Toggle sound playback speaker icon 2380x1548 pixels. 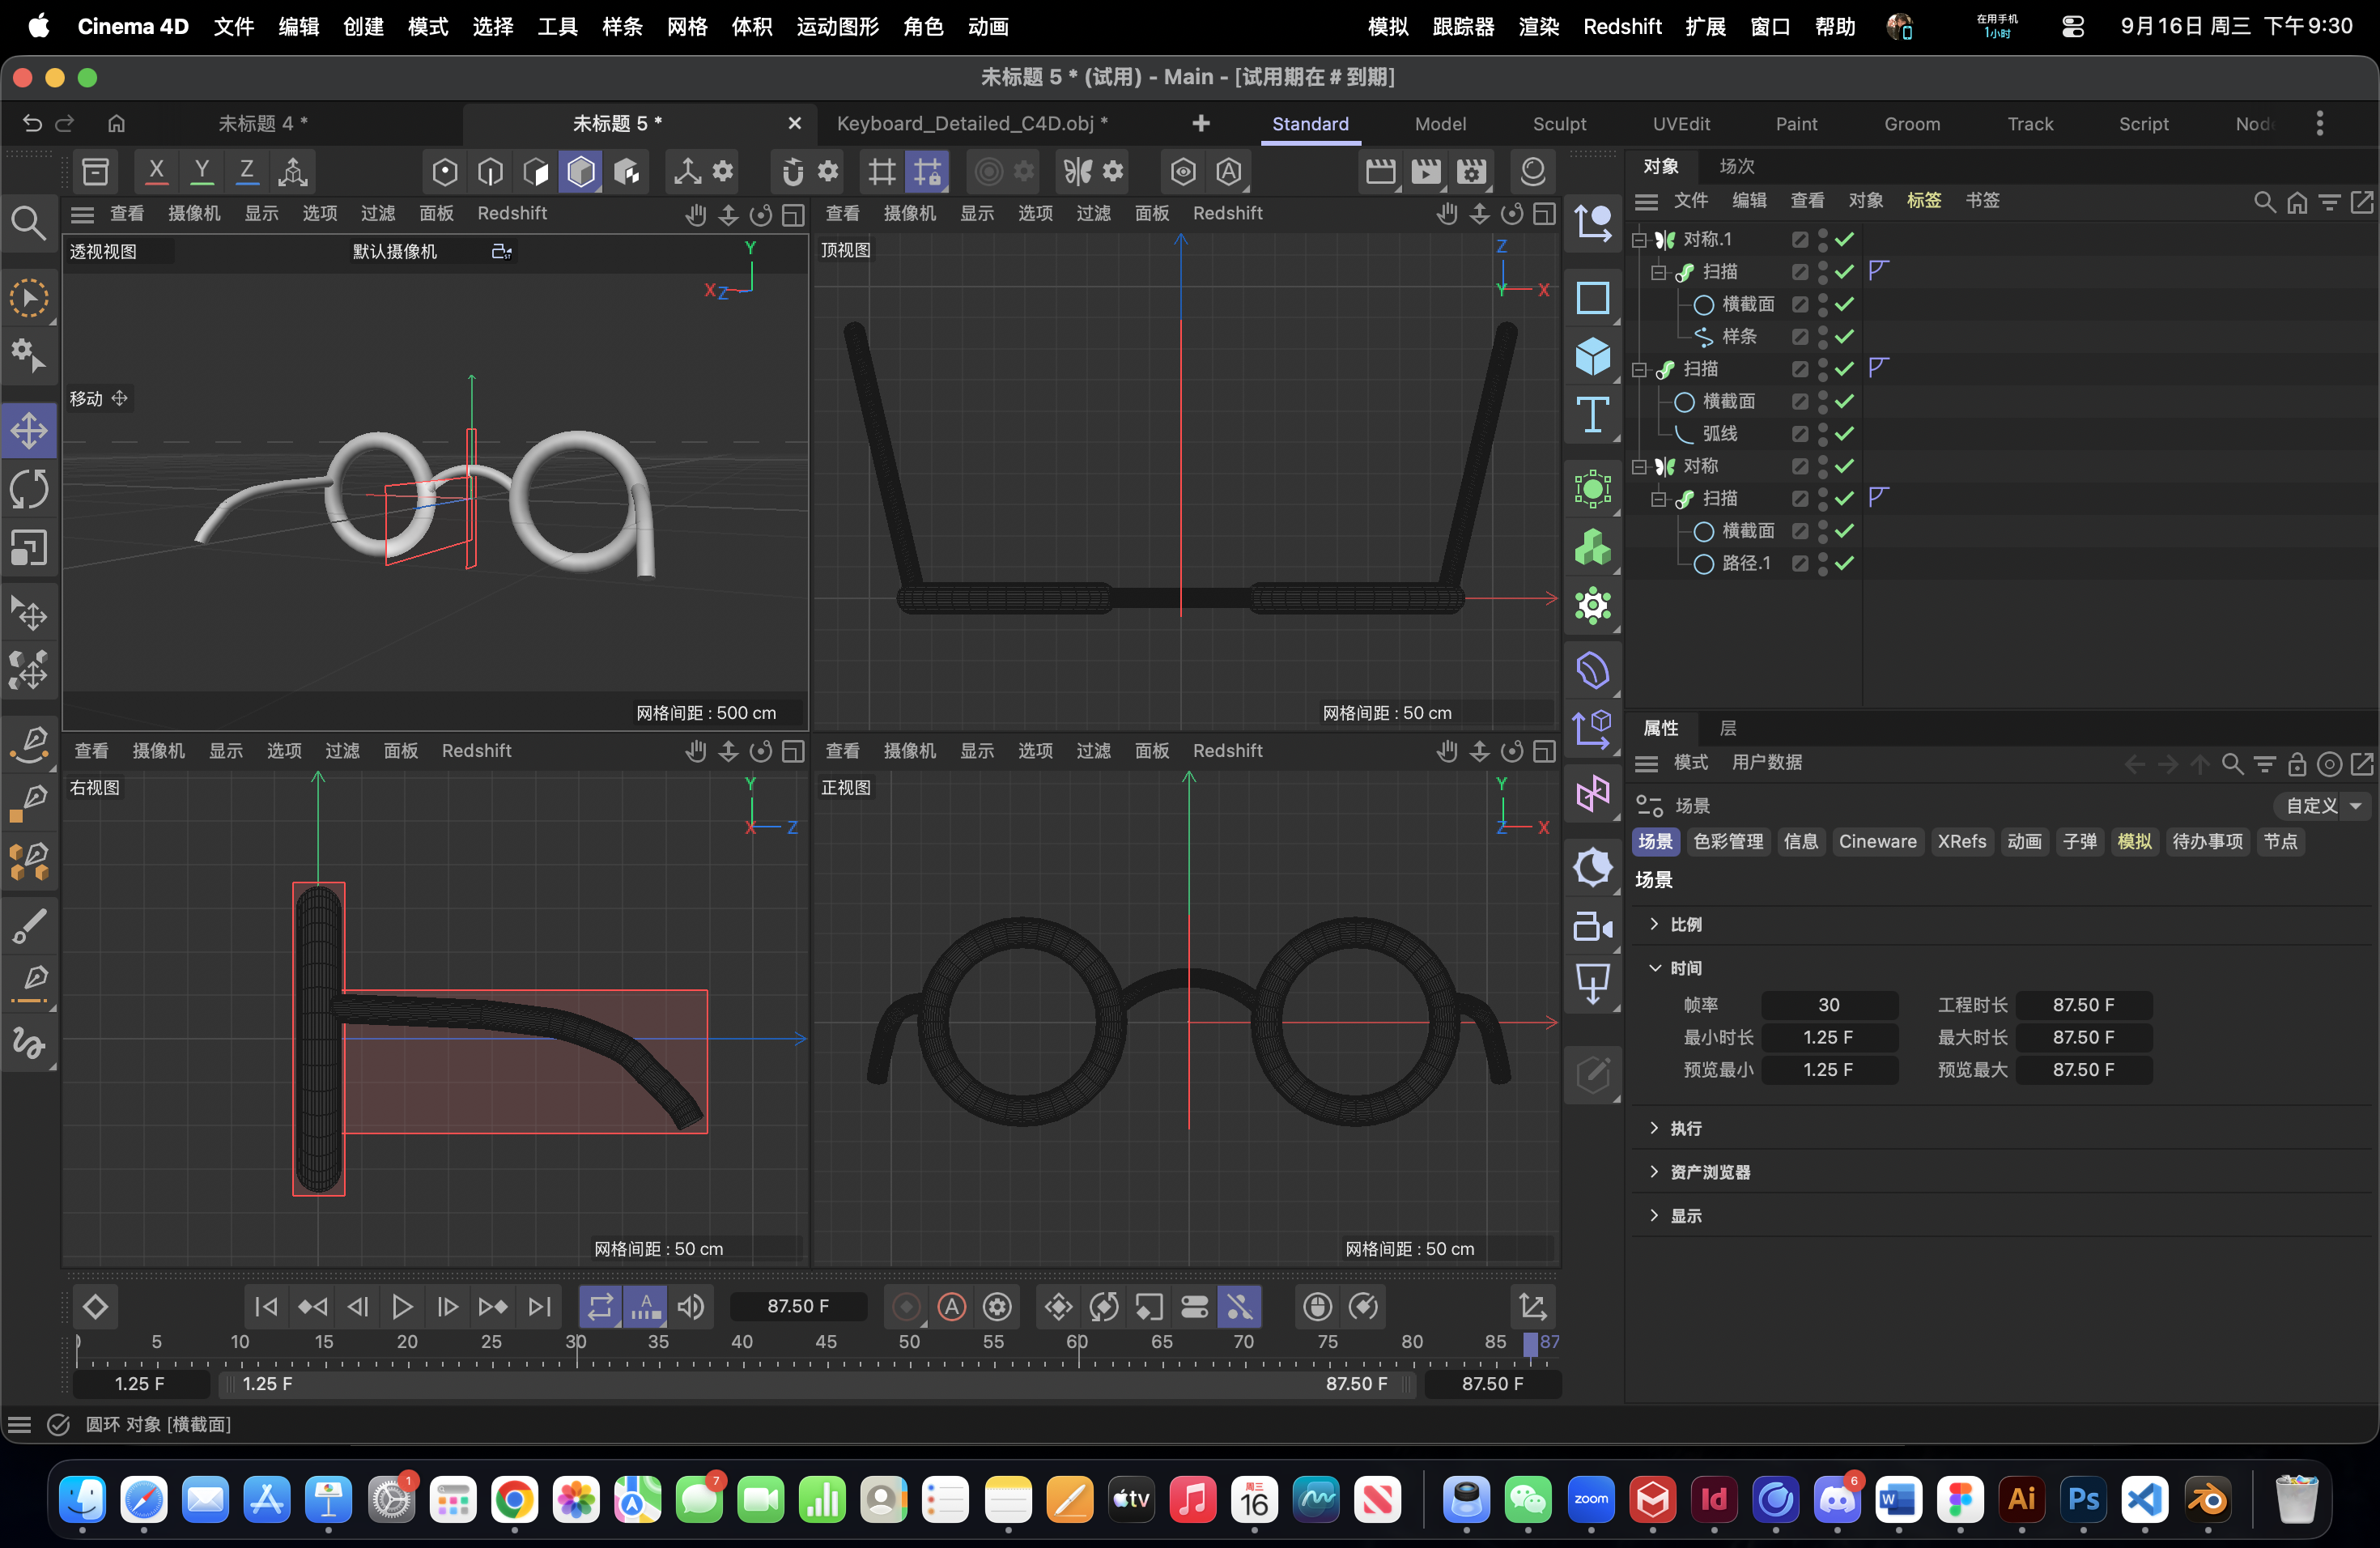click(x=691, y=1307)
